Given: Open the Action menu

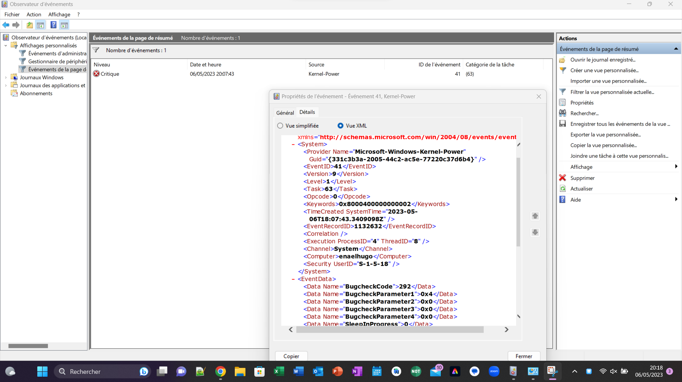Looking at the screenshot, I should coord(34,15).
